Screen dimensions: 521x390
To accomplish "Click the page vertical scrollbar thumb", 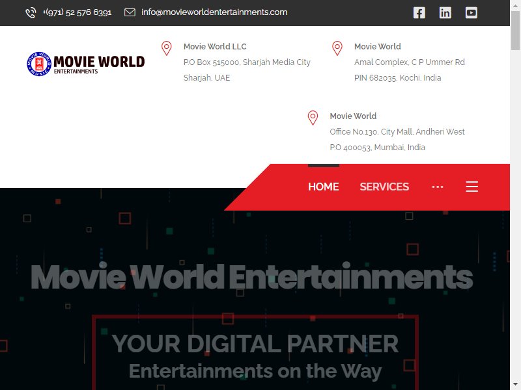I will coord(516,31).
